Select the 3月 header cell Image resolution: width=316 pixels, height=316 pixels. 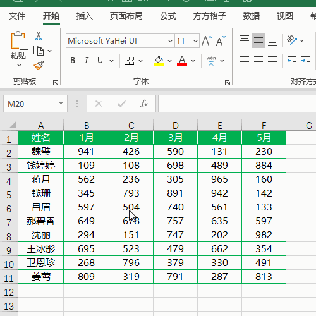(175, 138)
